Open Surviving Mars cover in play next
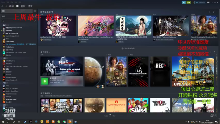 click(116, 105)
